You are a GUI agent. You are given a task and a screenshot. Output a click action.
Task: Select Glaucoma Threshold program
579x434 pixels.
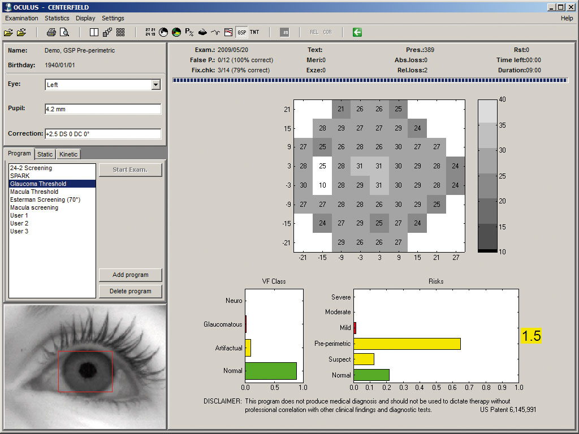[52, 184]
